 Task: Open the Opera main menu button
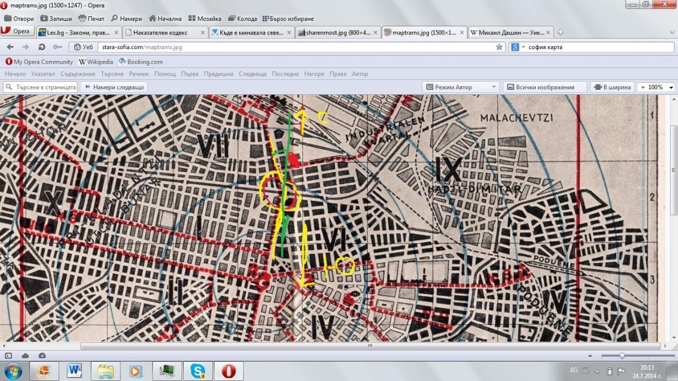(17, 32)
